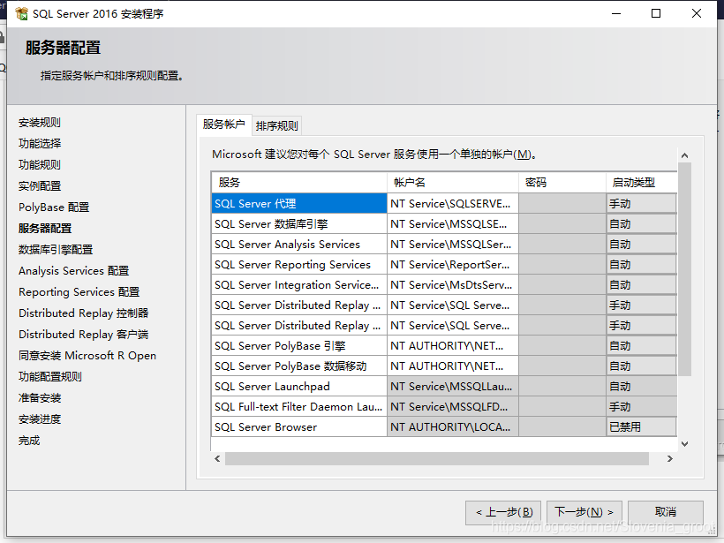Click the horizontal scrollbar right arrow
The height and width of the screenshot is (543, 724).
point(670,458)
